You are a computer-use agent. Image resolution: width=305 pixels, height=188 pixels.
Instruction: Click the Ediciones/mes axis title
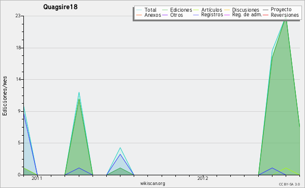click(5, 96)
